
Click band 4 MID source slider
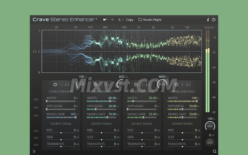(182, 133)
